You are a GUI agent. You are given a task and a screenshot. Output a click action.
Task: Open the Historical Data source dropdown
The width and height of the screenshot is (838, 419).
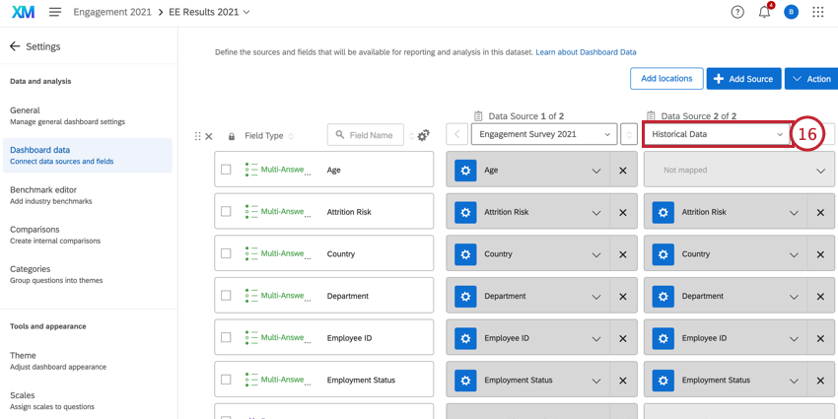coord(717,134)
